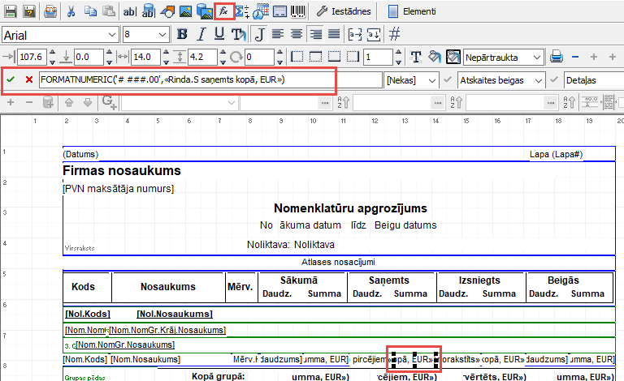
Task: Toggle bold formatting
Action: pyautogui.click(x=182, y=34)
